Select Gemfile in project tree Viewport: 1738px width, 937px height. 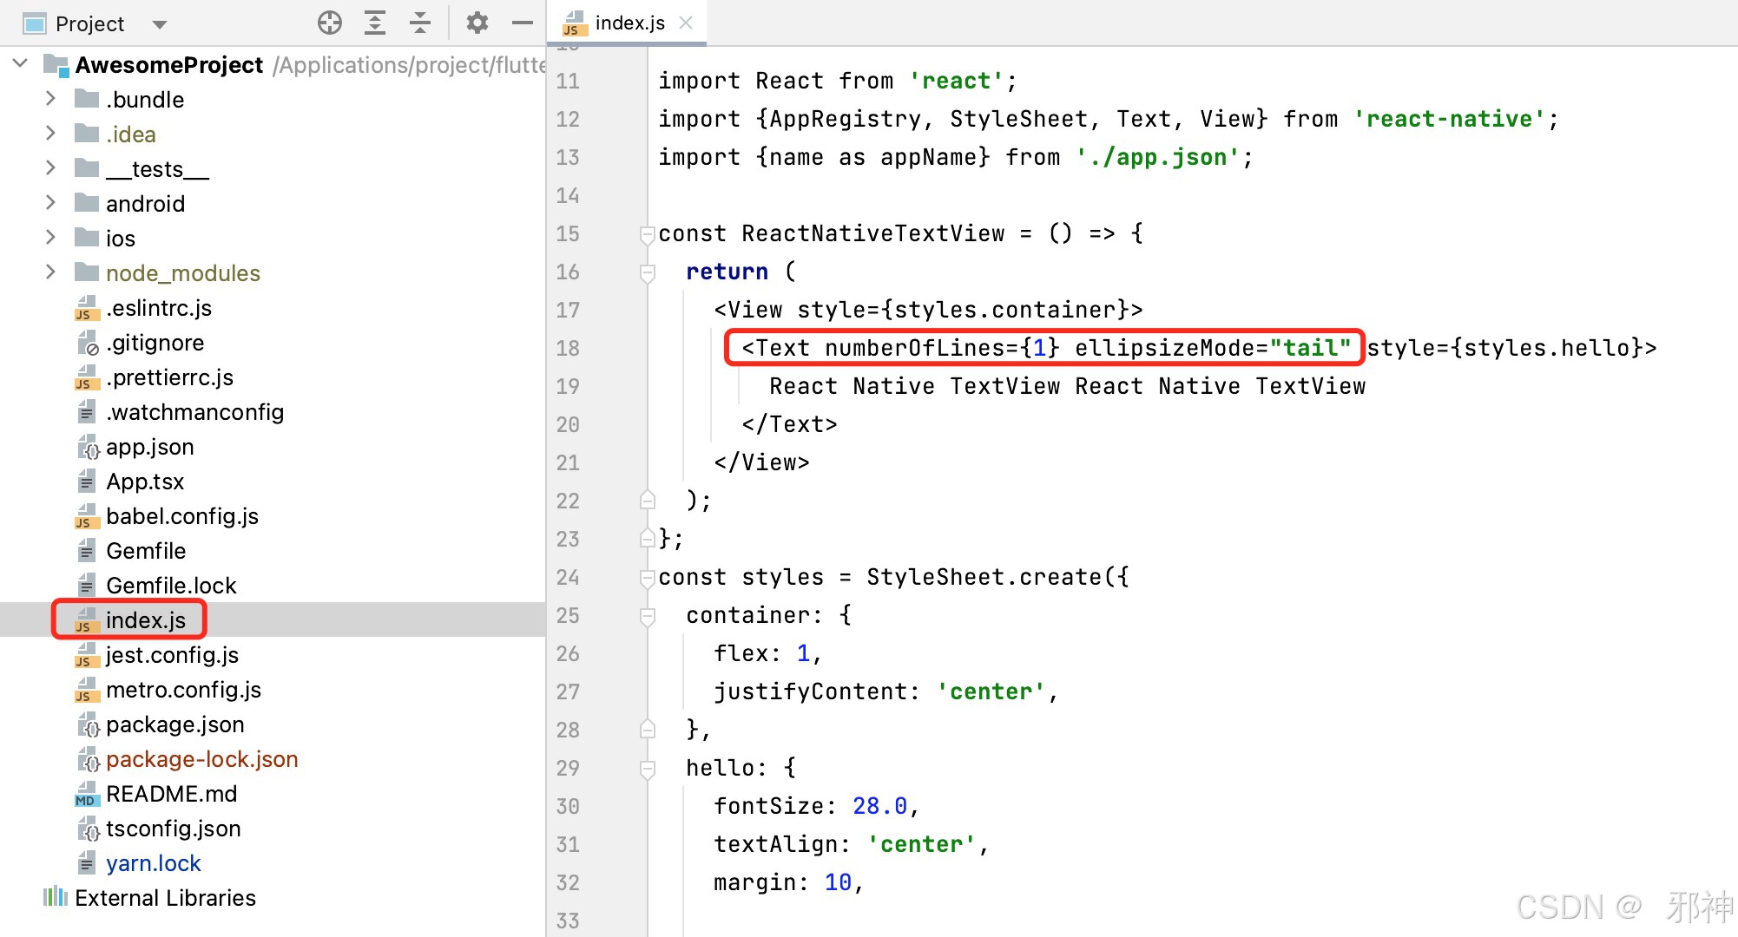tap(146, 551)
